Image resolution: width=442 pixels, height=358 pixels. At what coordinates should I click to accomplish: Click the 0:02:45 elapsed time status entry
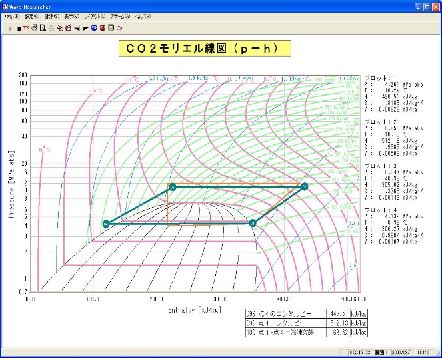[x=357, y=353]
